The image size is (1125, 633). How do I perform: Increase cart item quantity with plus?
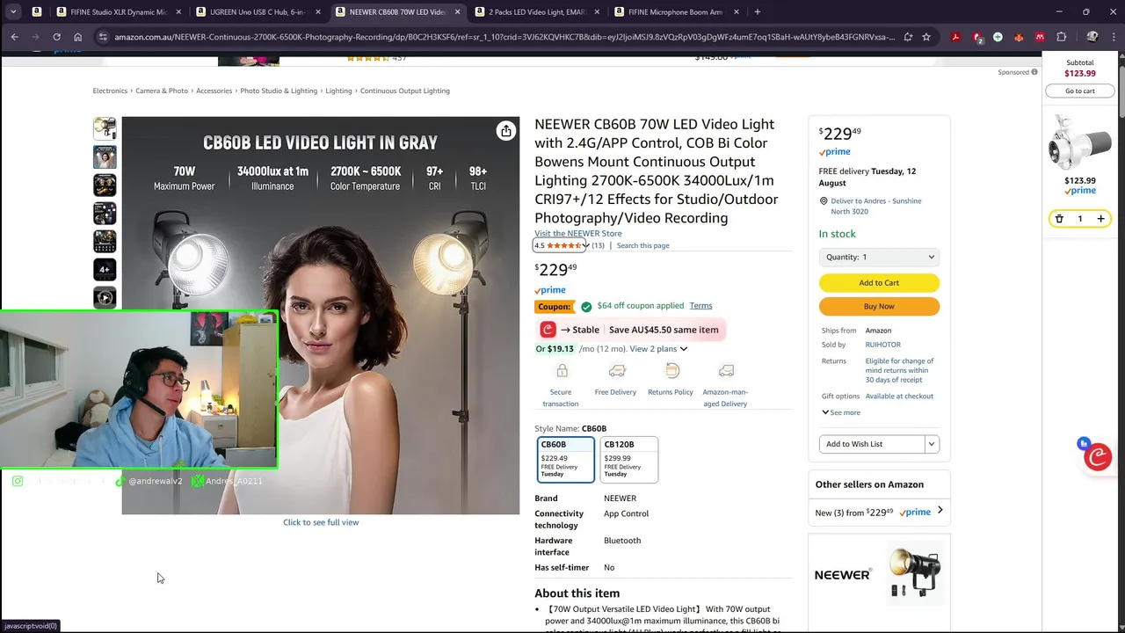[x=1100, y=218]
